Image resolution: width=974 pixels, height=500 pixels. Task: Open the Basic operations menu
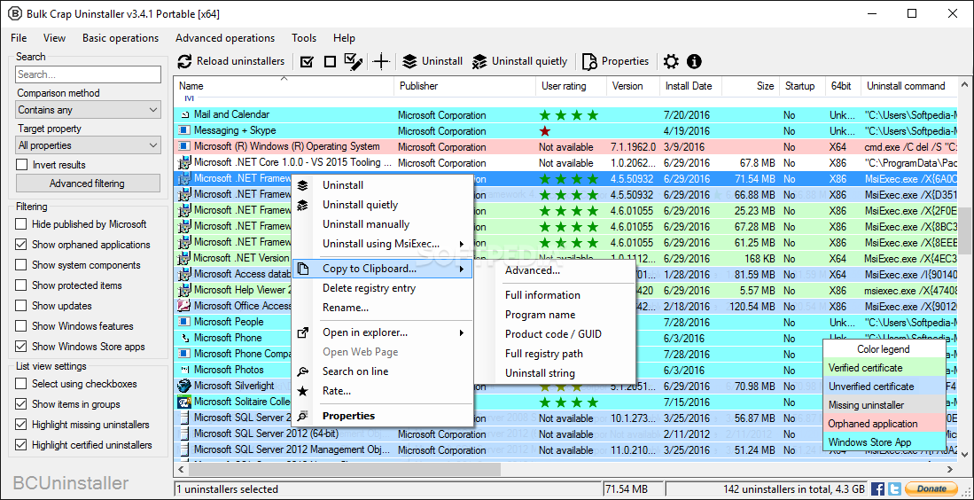121,38
